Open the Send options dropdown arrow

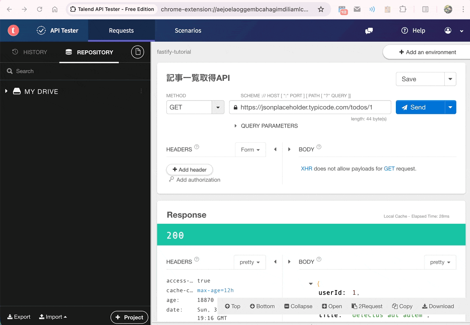point(450,107)
